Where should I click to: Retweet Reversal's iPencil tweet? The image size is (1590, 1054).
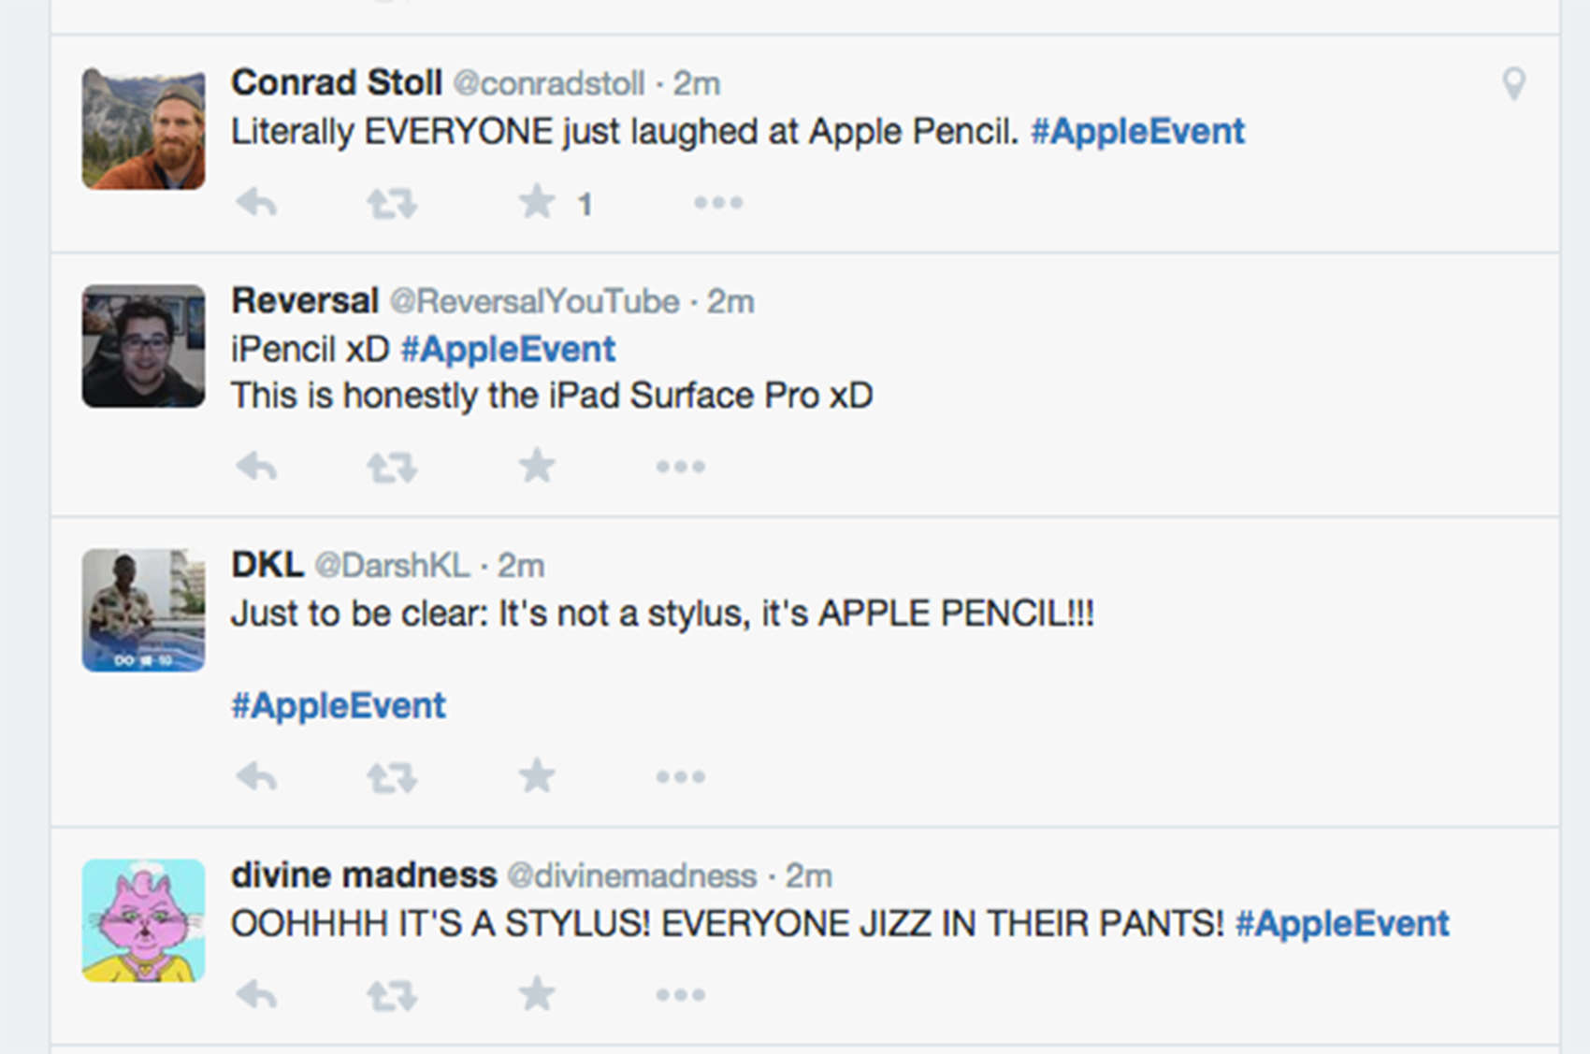pyautogui.click(x=391, y=466)
